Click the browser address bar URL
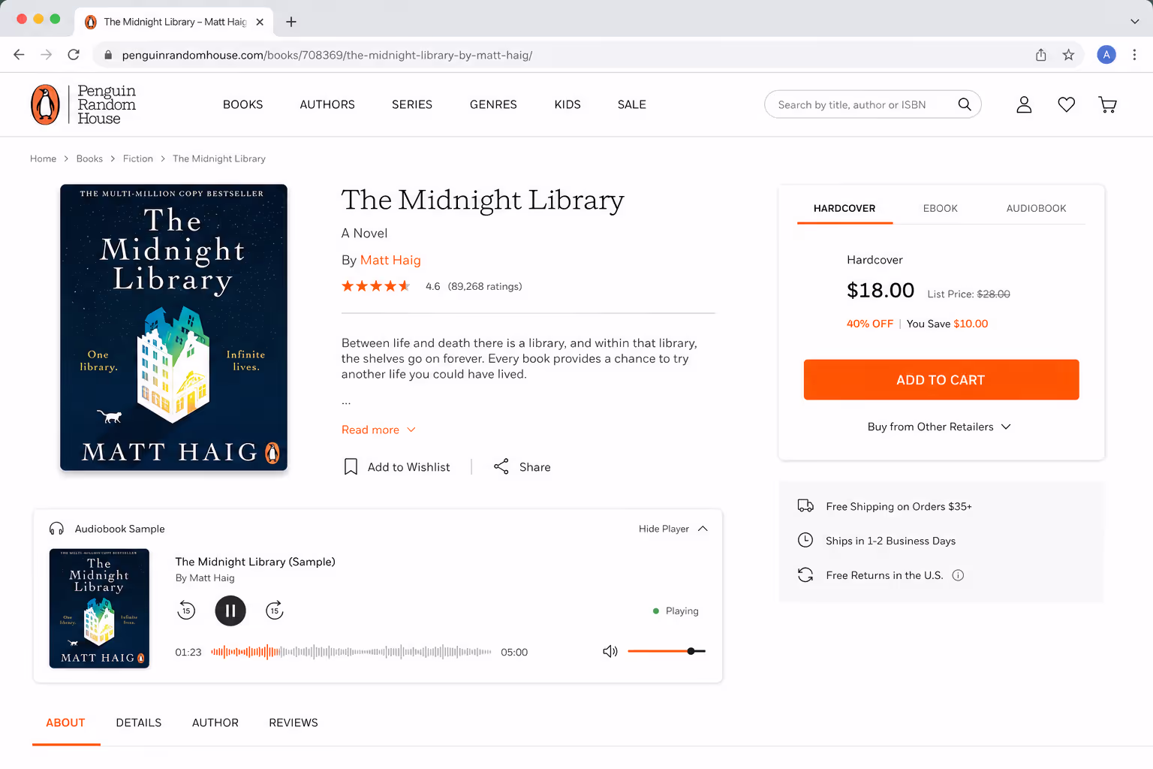The height and width of the screenshot is (769, 1153). 327,55
